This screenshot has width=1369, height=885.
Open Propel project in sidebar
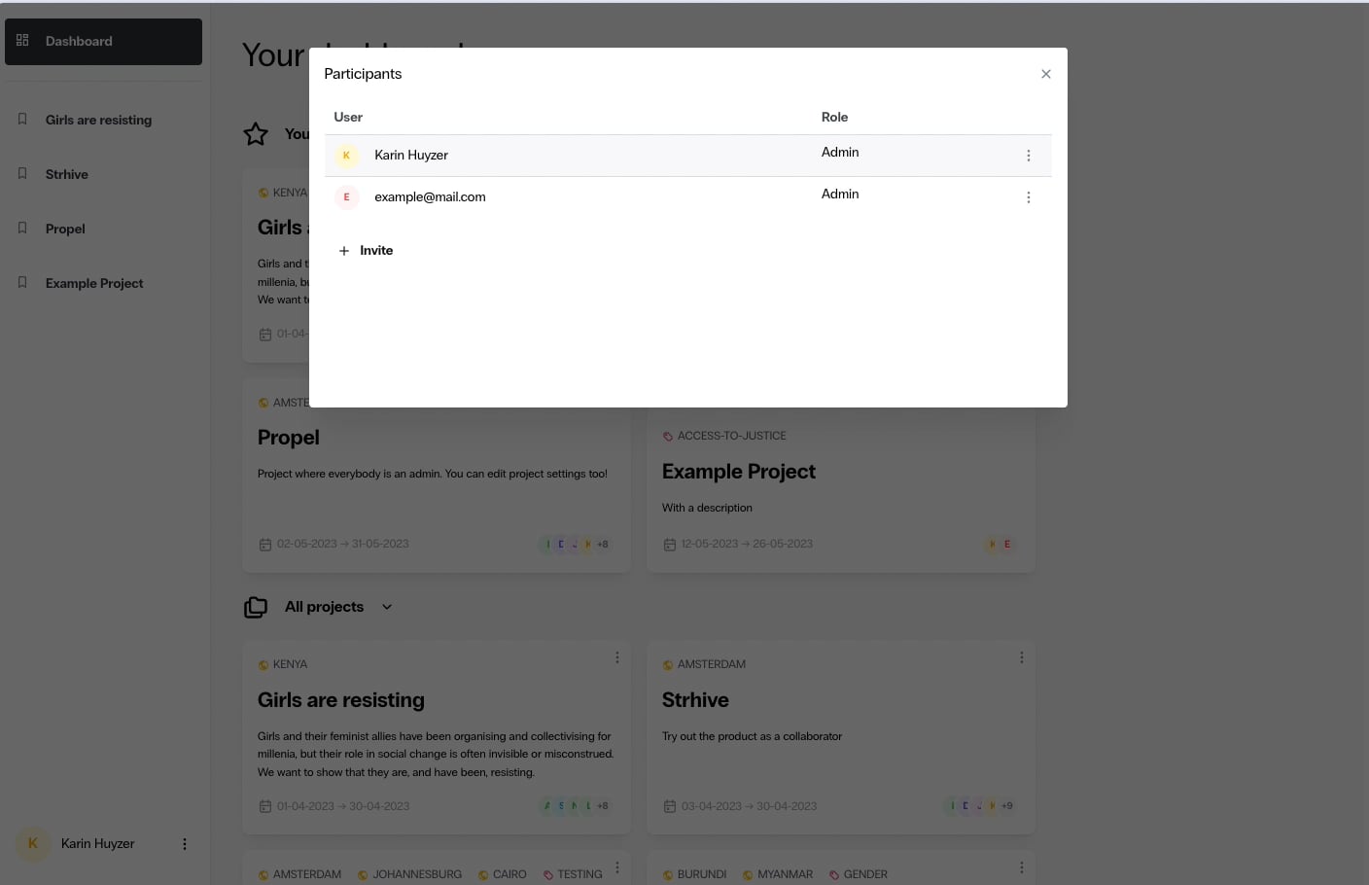click(x=65, y=229)
